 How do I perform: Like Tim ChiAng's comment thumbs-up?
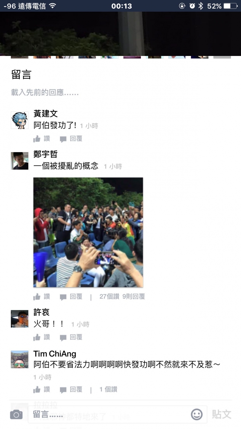click(37, 389)
